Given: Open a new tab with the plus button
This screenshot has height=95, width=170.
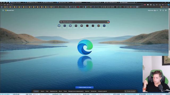Looking at the screenshot, I should [x=137, y=2].
